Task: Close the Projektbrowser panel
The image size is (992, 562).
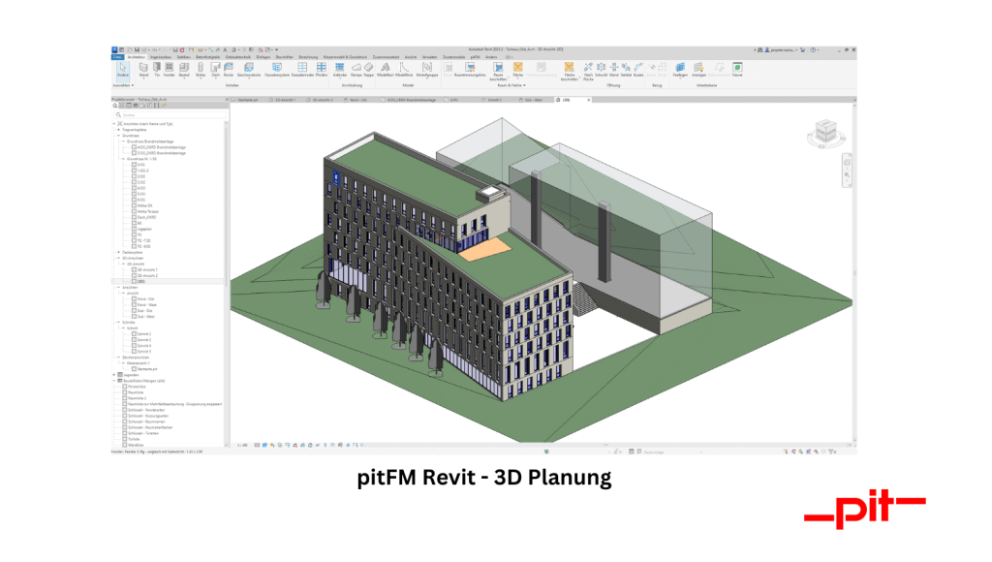Action: pyautogui.click(x=227, y=100)
